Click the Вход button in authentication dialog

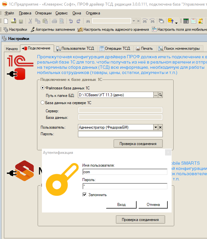point(121,205)
